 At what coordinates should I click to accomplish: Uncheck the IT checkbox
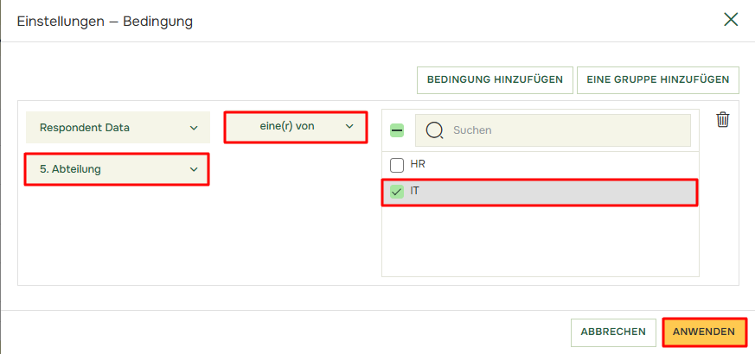pos(397,193)
